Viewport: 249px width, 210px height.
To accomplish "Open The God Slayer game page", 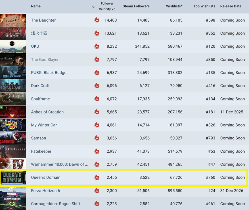I will click(x=45, y=60).
